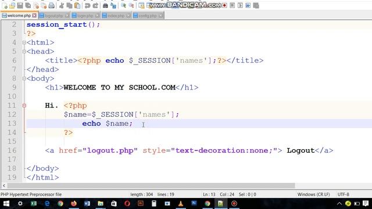Open Firefox from the taskbar

click(74, 204)
